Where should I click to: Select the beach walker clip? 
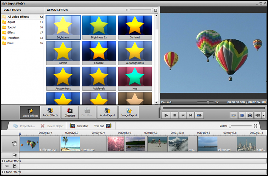[157, 144]
